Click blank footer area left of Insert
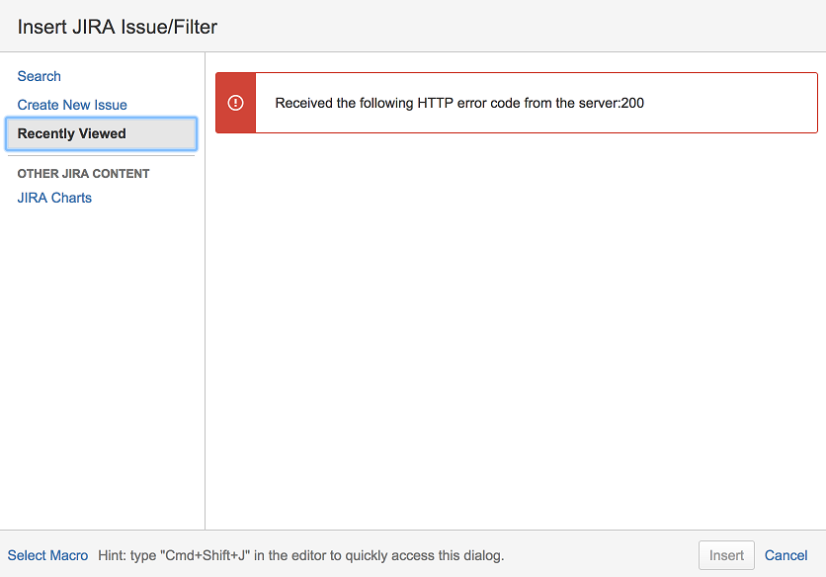This screenshot has height=577, width=826. tap(603, 555)
